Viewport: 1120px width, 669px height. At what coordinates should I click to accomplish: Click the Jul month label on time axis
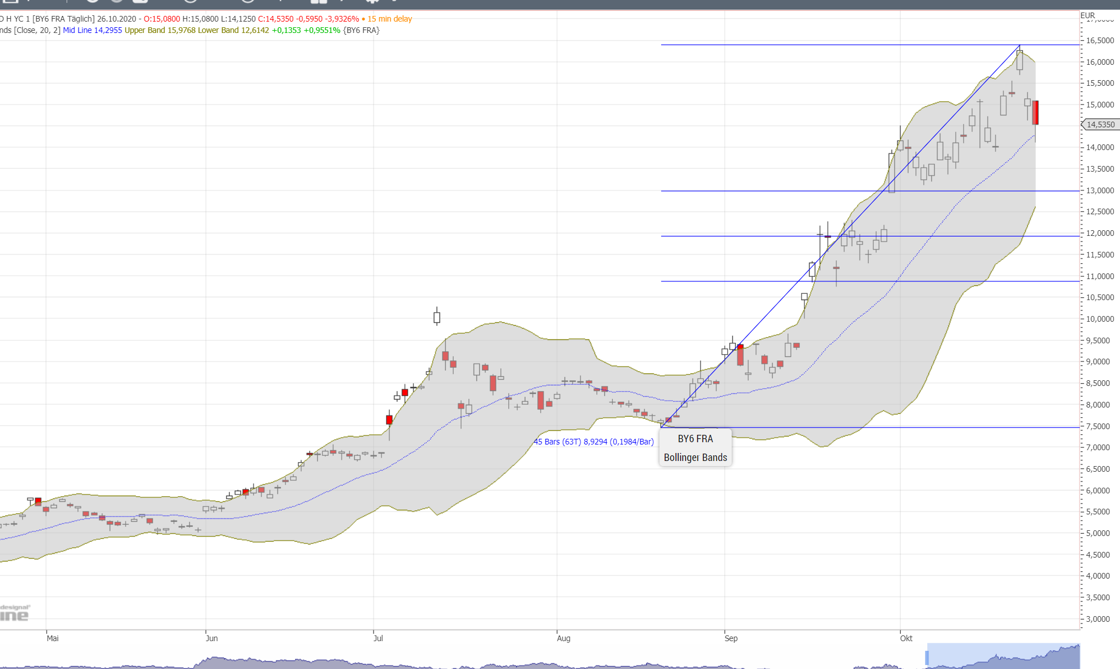coord(378,638)
